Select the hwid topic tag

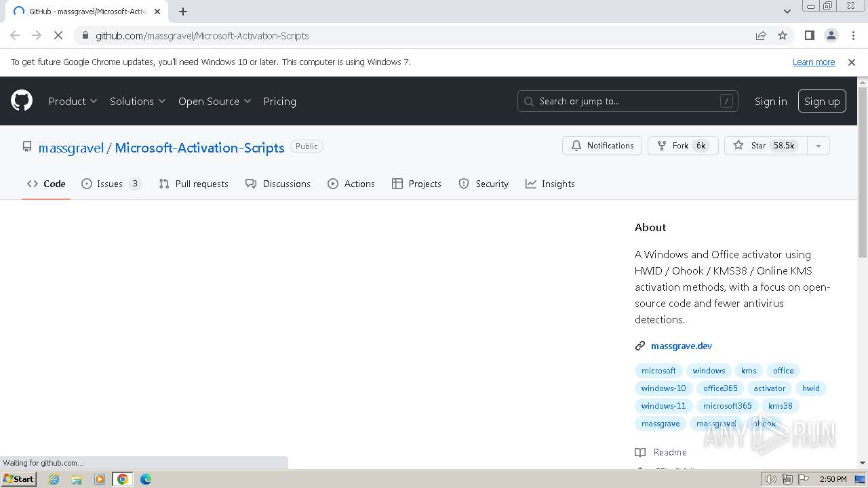click(811, 388)
